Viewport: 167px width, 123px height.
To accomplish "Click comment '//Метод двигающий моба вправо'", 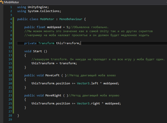I will [x=94, y=96].
